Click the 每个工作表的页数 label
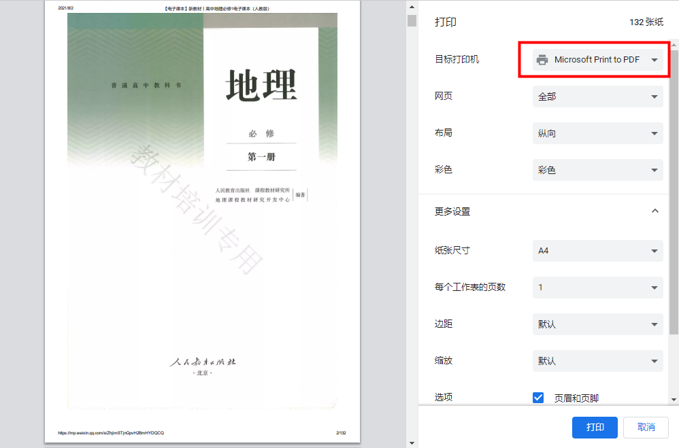The width and height of the screenshot is (679, 448). 470,287
